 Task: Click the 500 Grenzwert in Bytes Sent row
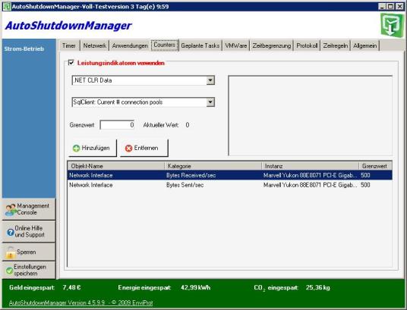coord(365,185)
